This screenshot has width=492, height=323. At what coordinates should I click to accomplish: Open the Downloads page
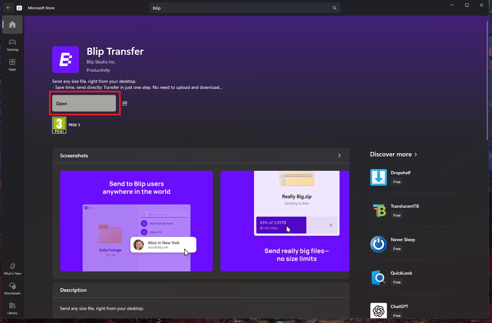(12, 289)
